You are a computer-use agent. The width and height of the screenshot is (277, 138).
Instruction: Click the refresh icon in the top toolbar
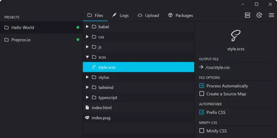pyautogui.click(x=259, y=15)
